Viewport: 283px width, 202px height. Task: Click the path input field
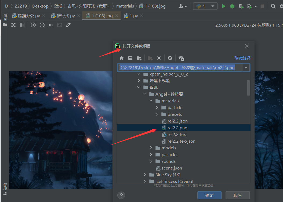tap(180, 68)
